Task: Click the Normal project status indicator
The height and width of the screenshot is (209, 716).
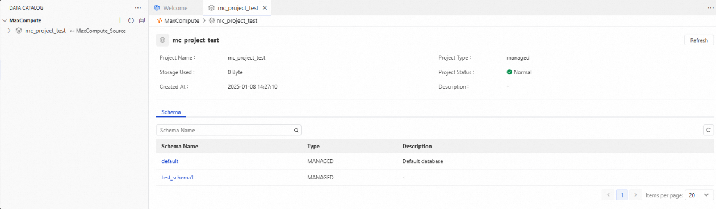Action: point(519,72)
